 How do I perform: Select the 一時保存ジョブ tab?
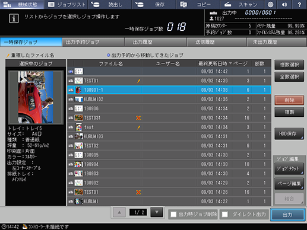(x=31, y=42)
